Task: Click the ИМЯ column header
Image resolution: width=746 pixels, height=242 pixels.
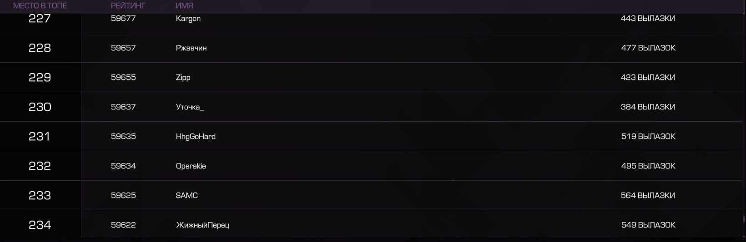Action: coord(184,6)
